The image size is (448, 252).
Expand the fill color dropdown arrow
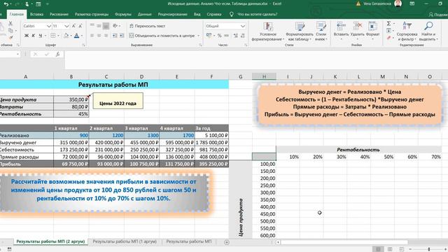(x=71, y=36)
